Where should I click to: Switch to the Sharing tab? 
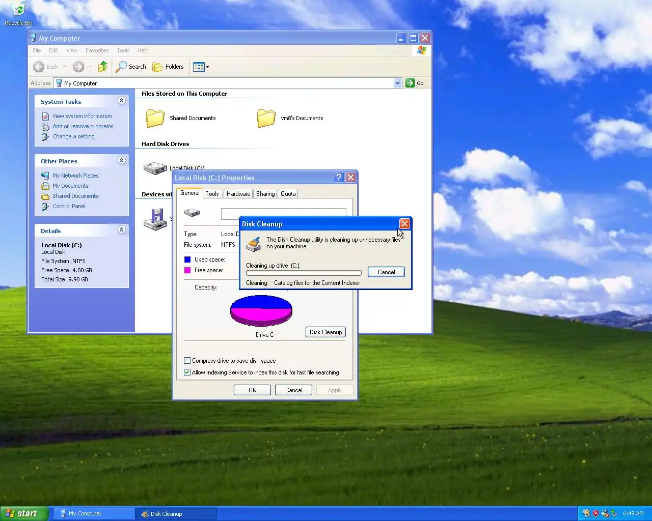pos(265,194)
